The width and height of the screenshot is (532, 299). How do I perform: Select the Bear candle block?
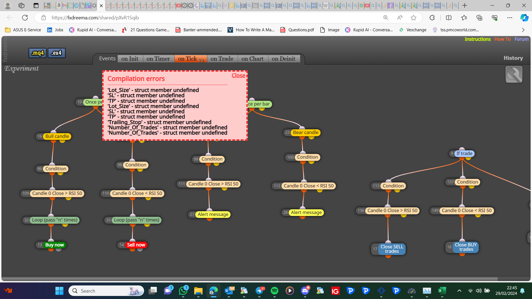306,132
